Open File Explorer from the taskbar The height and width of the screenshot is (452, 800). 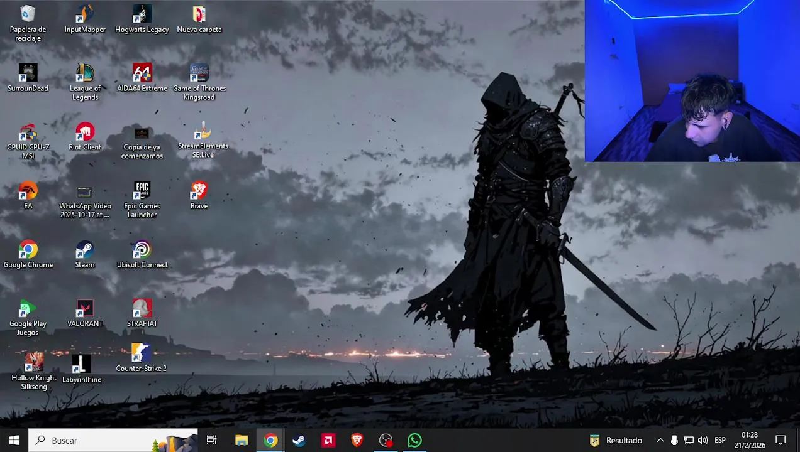242,441
